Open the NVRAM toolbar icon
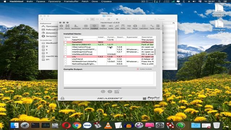 pos(86,27)
